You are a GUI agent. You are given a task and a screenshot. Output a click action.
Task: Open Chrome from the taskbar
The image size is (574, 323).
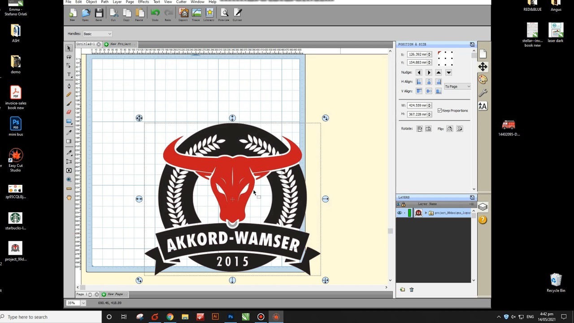click(170, 317)
